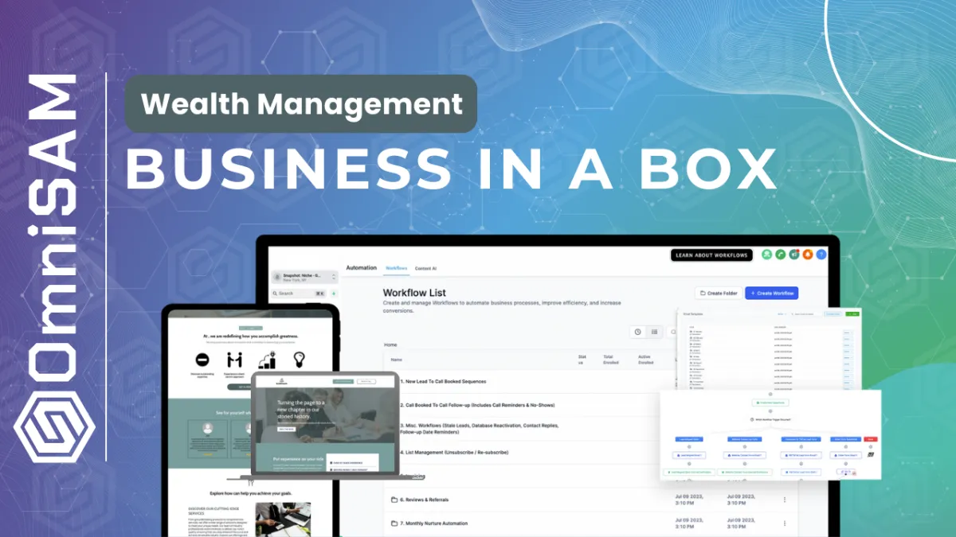Switch to the Content AI tab

coord(425,268)
